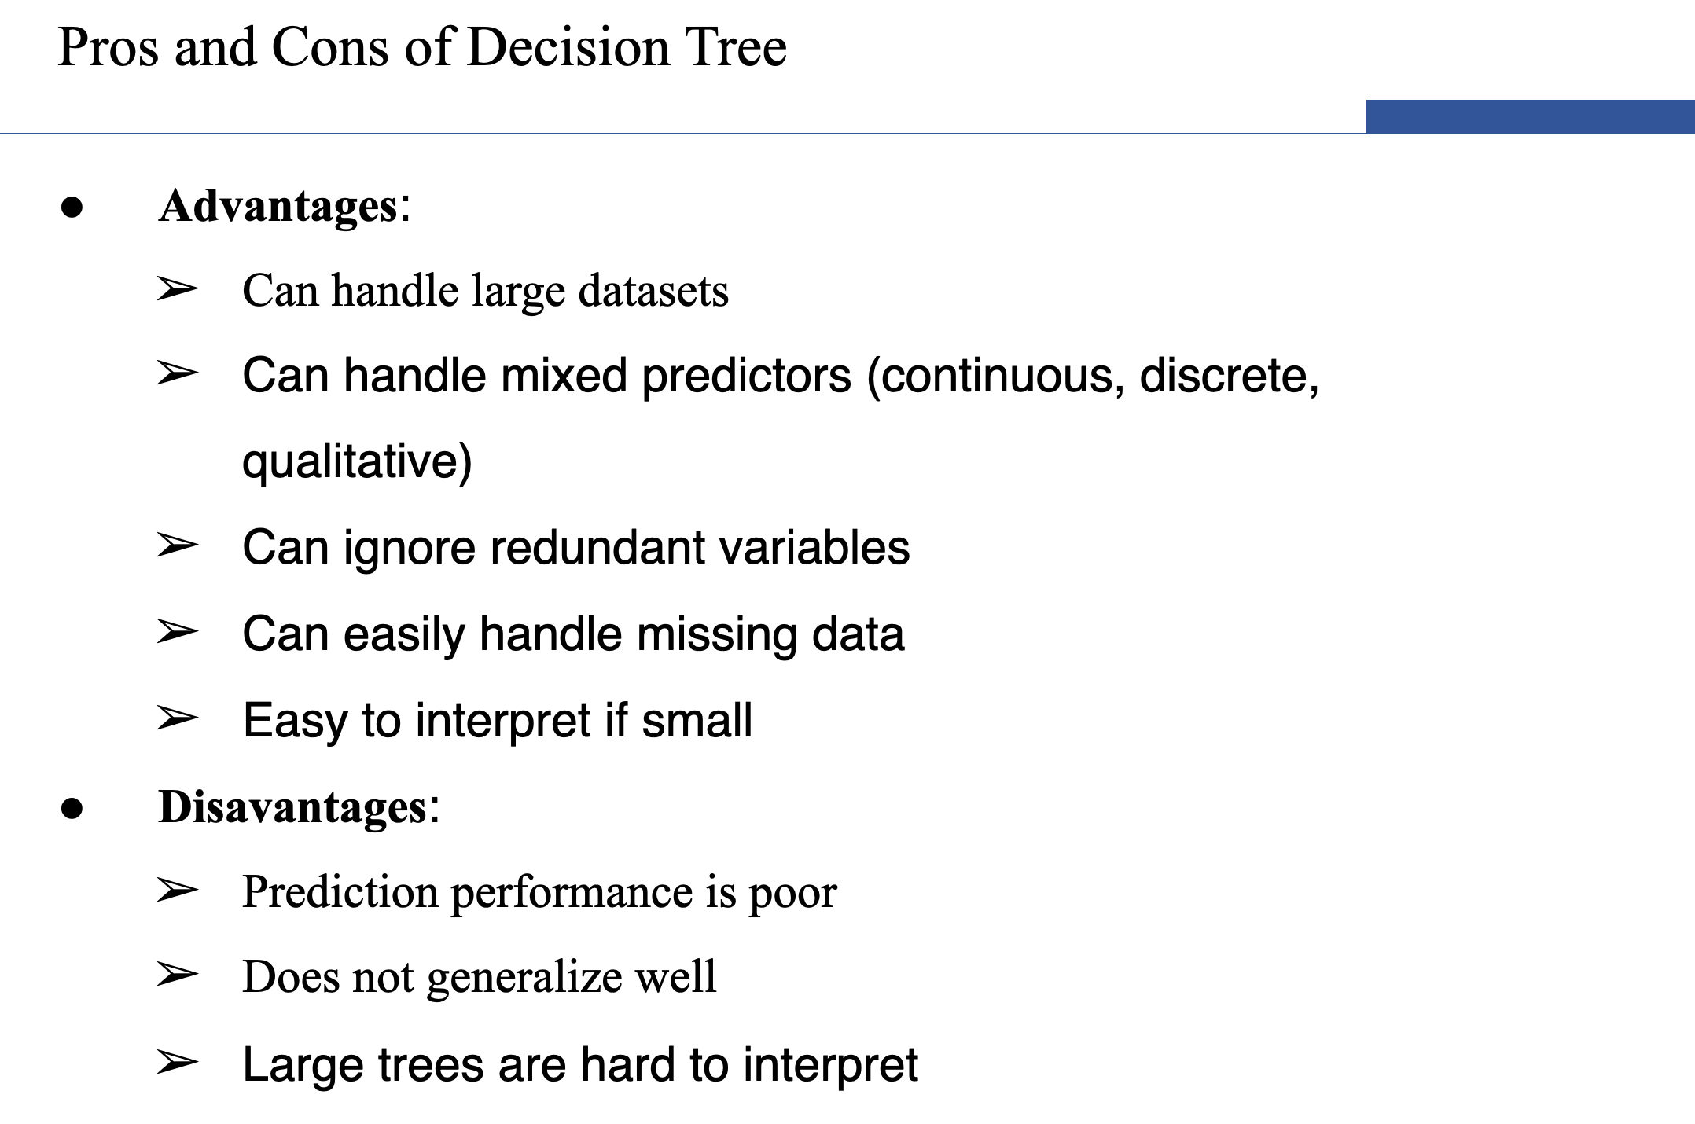Click the arrow bullet beside Prediction performance is poor
1695x1124 pixels.
pos(177,891)
